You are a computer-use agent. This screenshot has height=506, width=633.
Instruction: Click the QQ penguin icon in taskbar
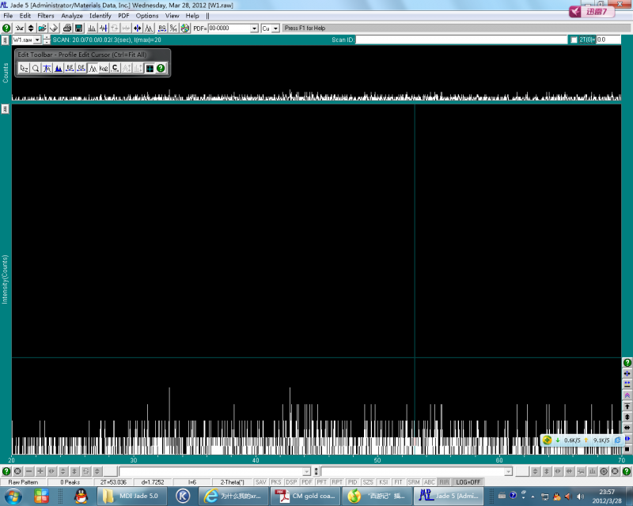pyautogui.click(x=81, y=496)
